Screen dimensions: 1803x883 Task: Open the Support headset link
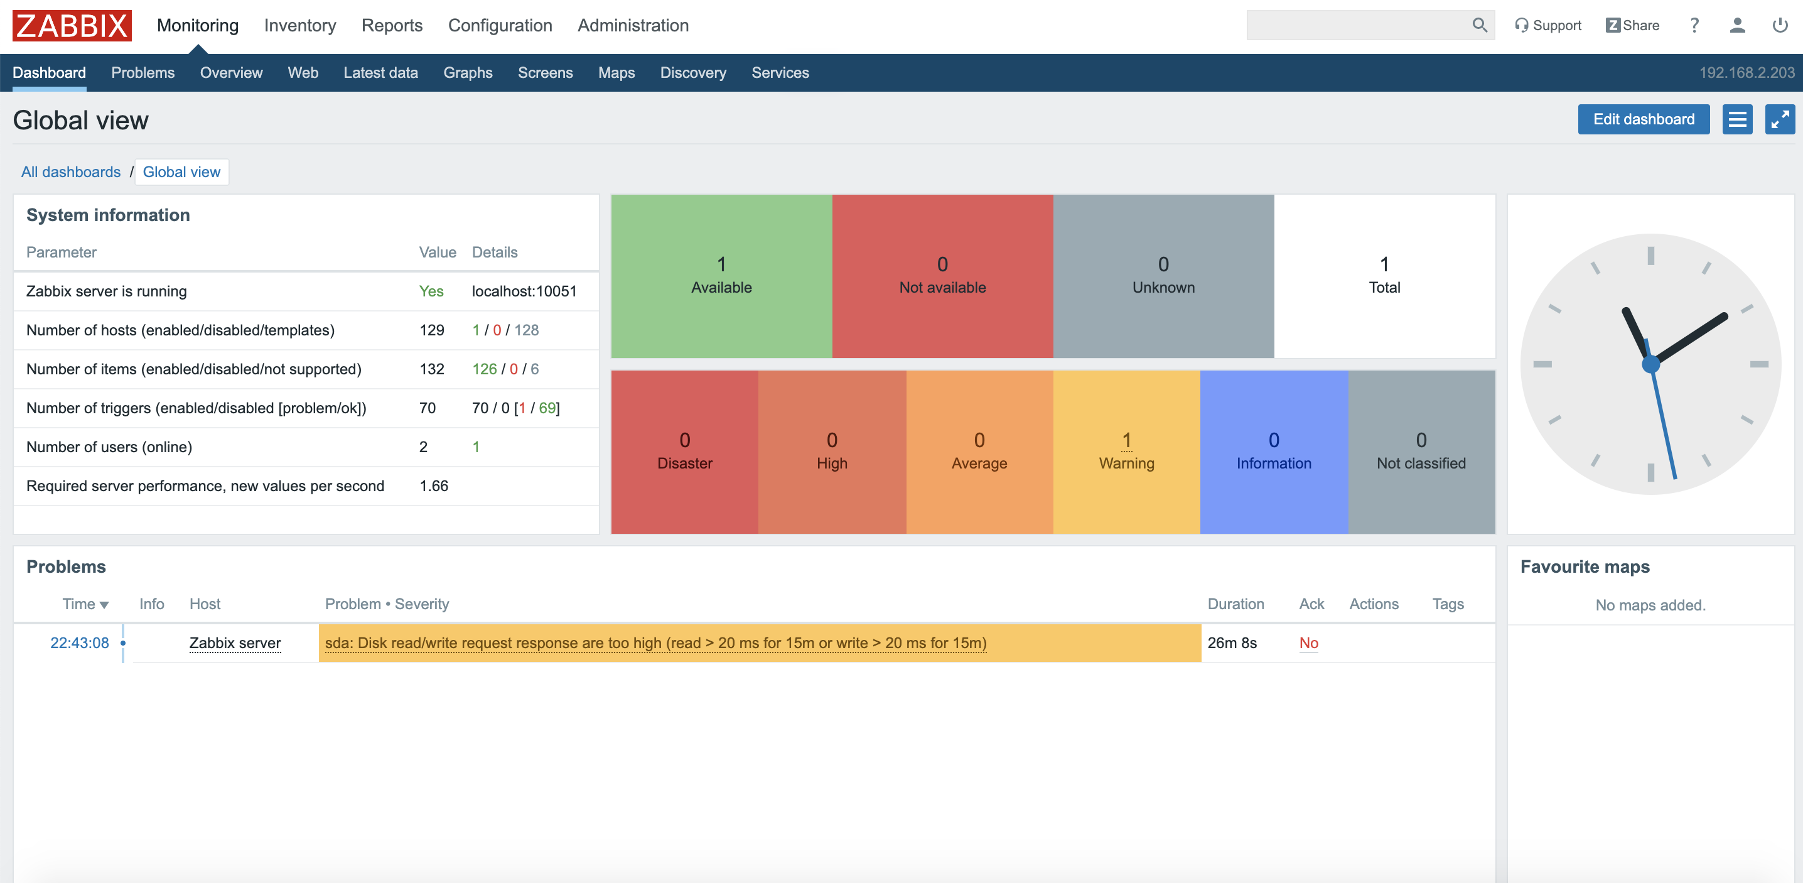(x=1547, y=25)
